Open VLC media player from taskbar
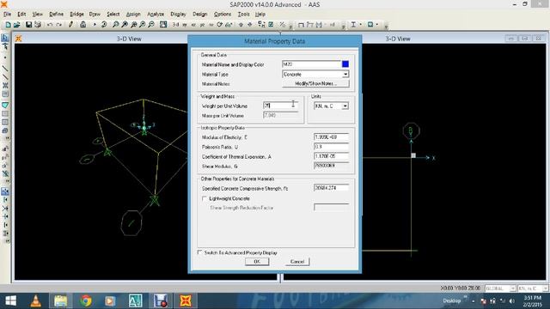Image resolution: width=550 pixels, height=309 pixels. 35,301
